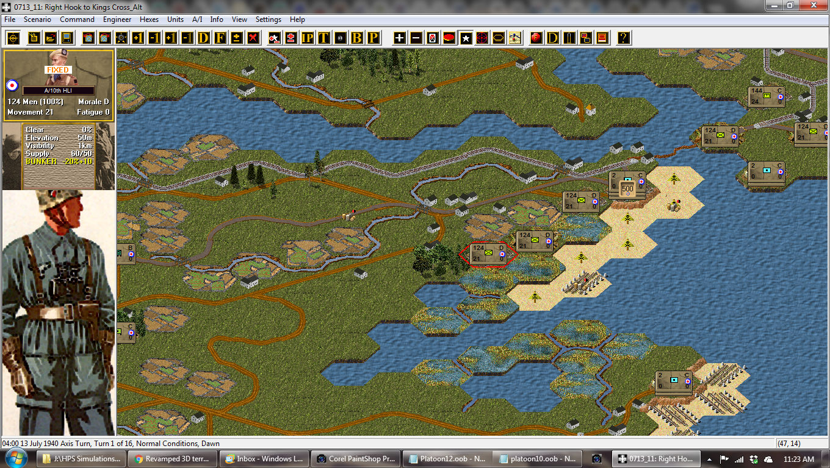Click the bold gold F letter icon
Image resolution: width=830 pixels, height=468 pixels.
tap(220, 38)
